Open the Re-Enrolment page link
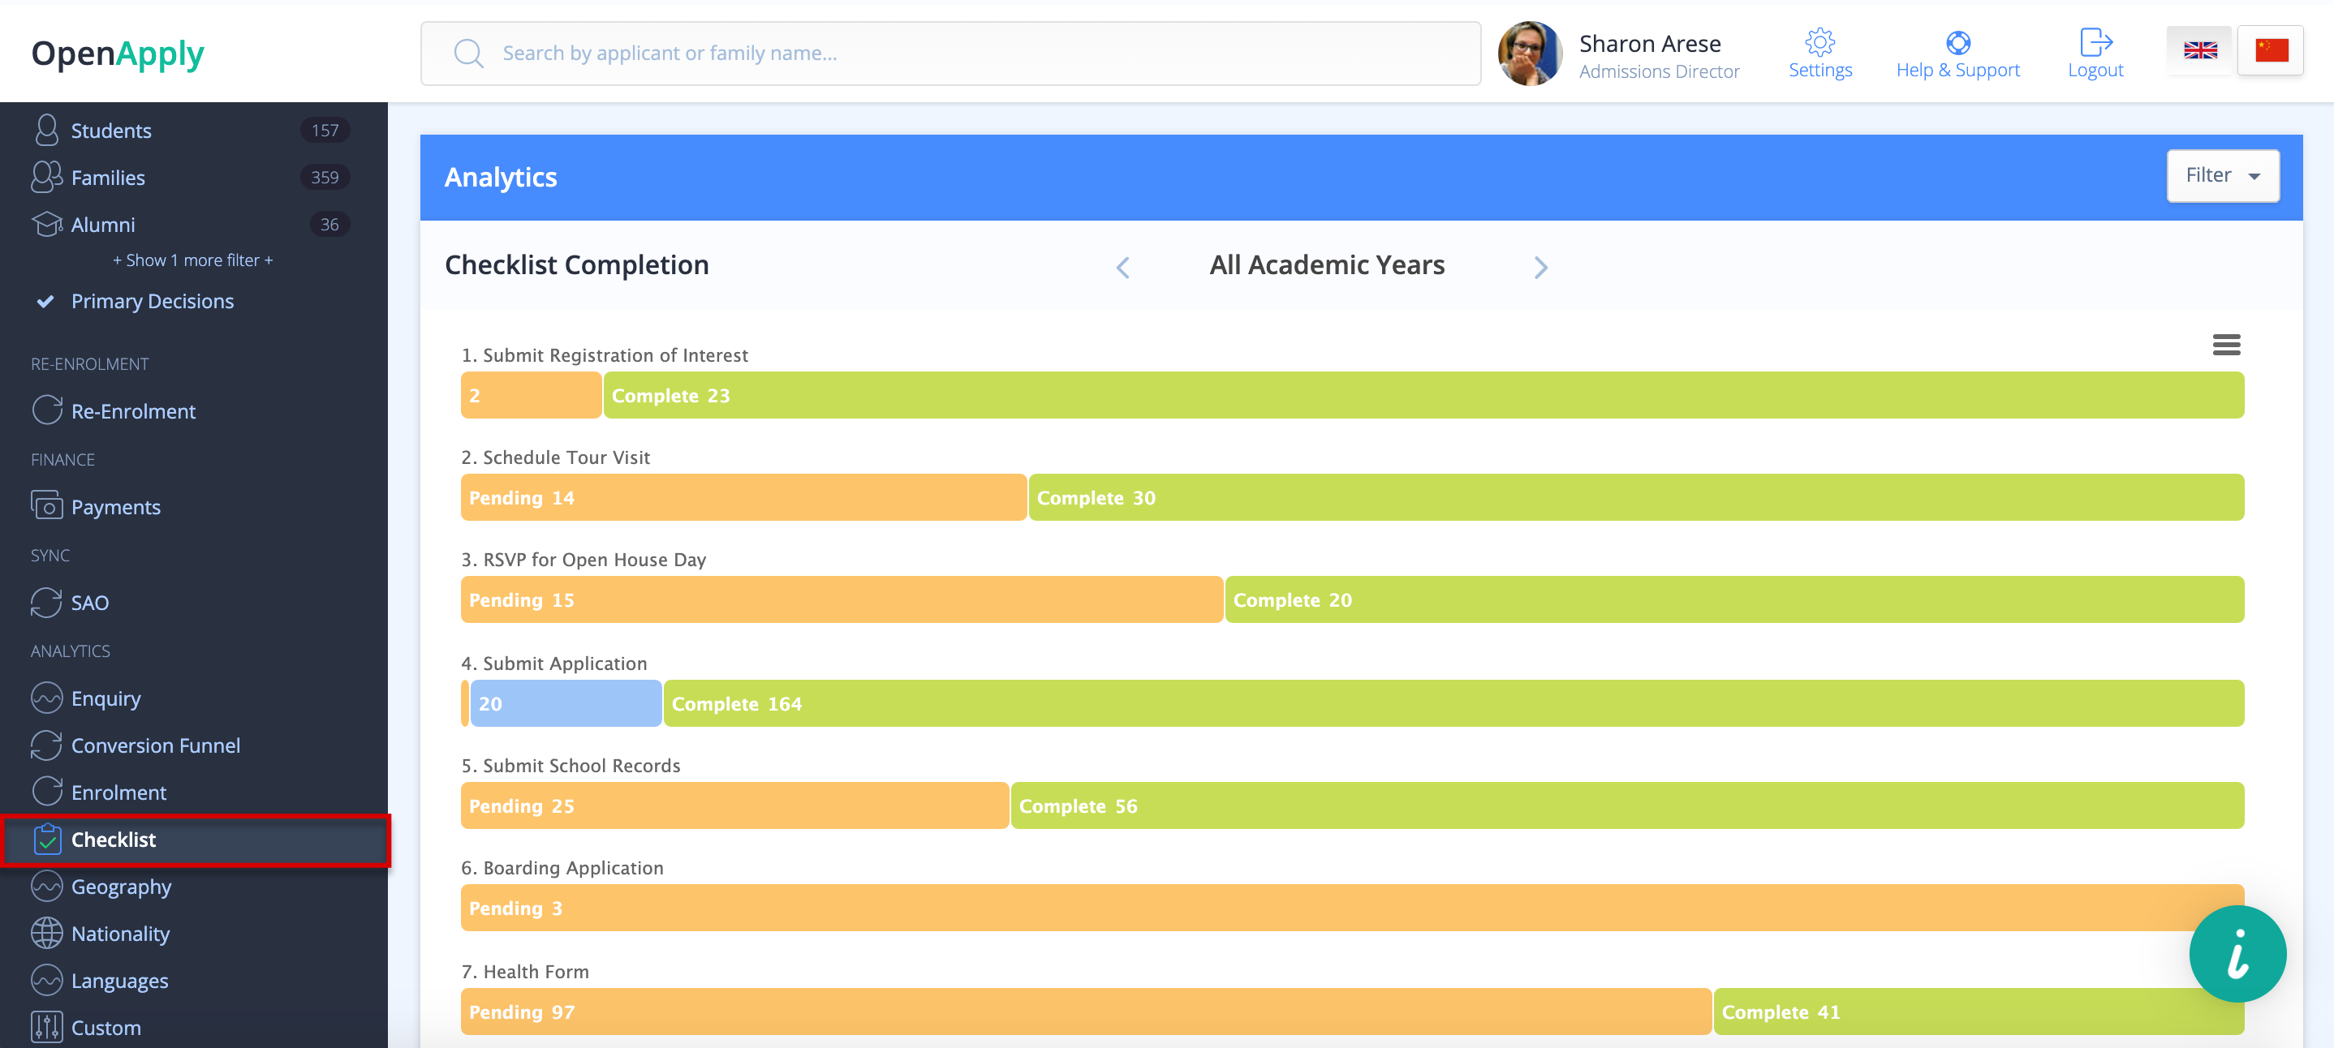The image size is (2334, 1048). (x=133, y=411)
